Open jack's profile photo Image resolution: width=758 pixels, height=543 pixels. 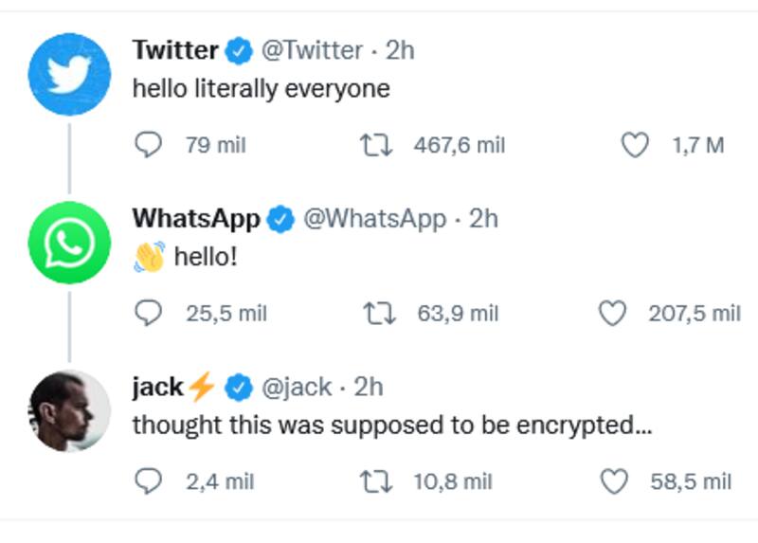tap(69, 410)
